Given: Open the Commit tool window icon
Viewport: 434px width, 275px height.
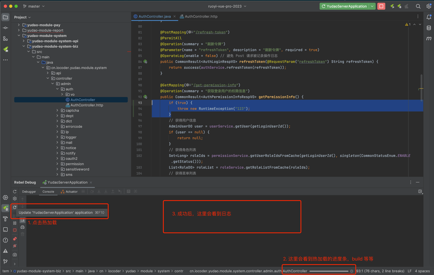Looking at the screenshot, I should point(5,28).
